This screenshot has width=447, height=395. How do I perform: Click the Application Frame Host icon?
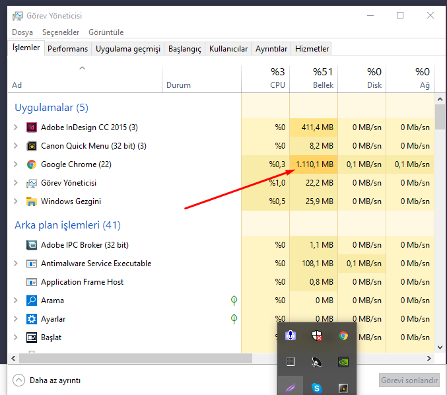32,282
